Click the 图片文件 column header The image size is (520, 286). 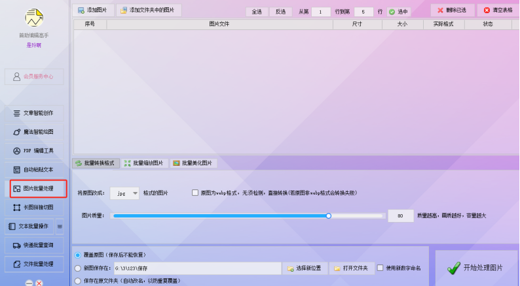pyautogui.click(x=219, y=24)
